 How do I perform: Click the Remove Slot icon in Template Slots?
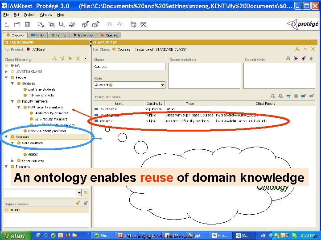pos(312,96)
